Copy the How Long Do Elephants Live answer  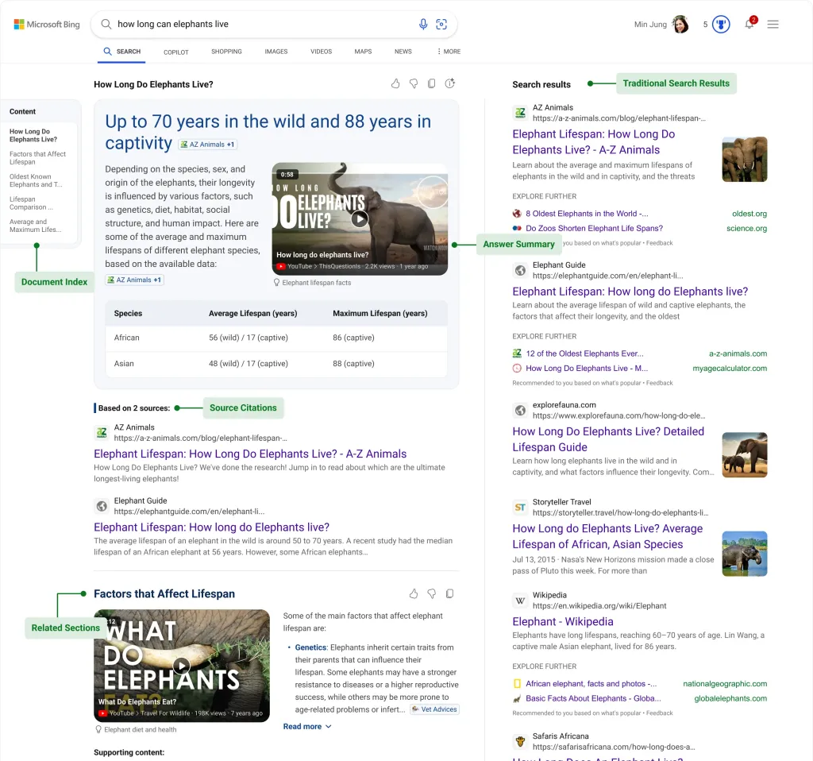[x=431, y=83]
